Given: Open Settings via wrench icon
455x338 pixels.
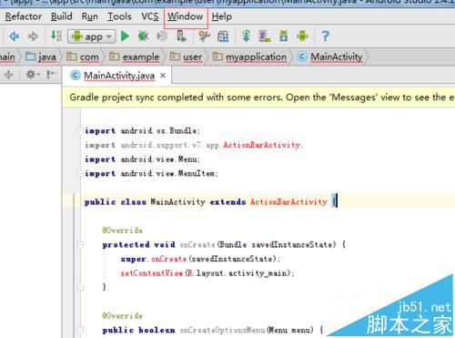Looking at the screenshot, I should coord(204,36).
